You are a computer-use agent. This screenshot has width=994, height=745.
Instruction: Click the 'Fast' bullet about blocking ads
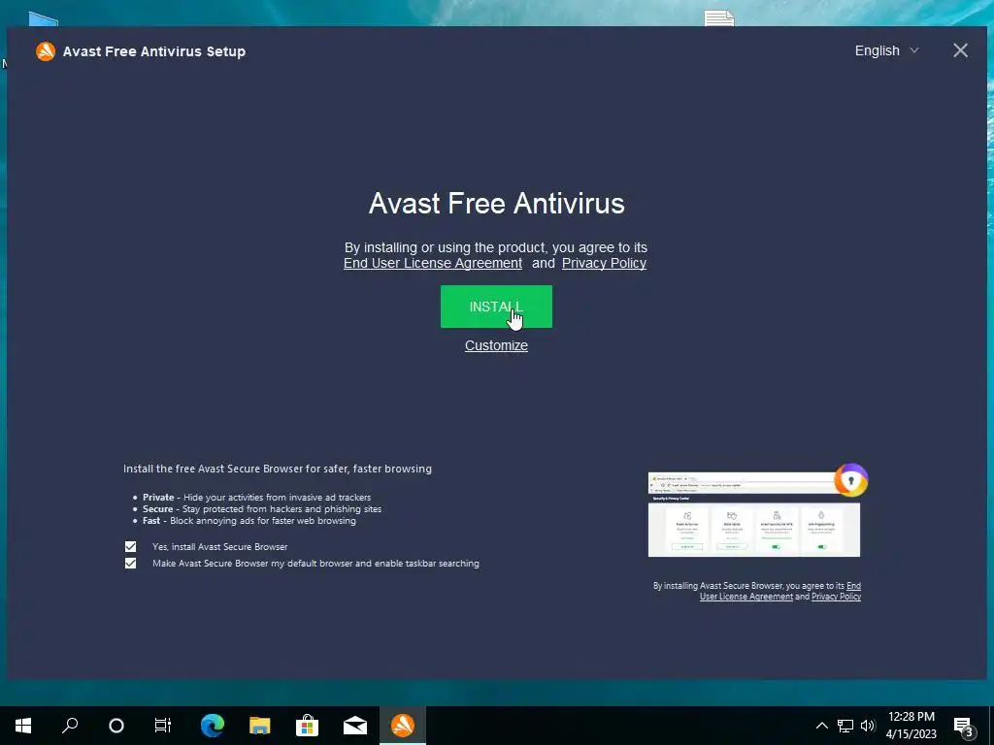(249, 521)
